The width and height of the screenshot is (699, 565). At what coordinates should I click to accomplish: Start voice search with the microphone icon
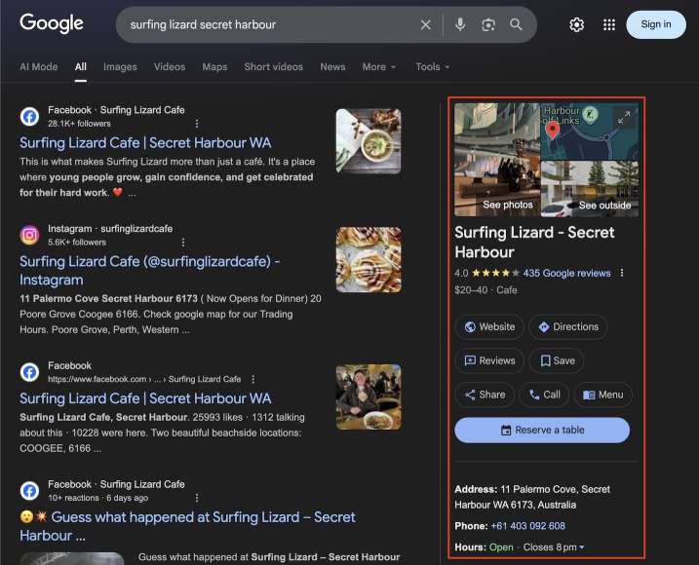tap(460, 24)
